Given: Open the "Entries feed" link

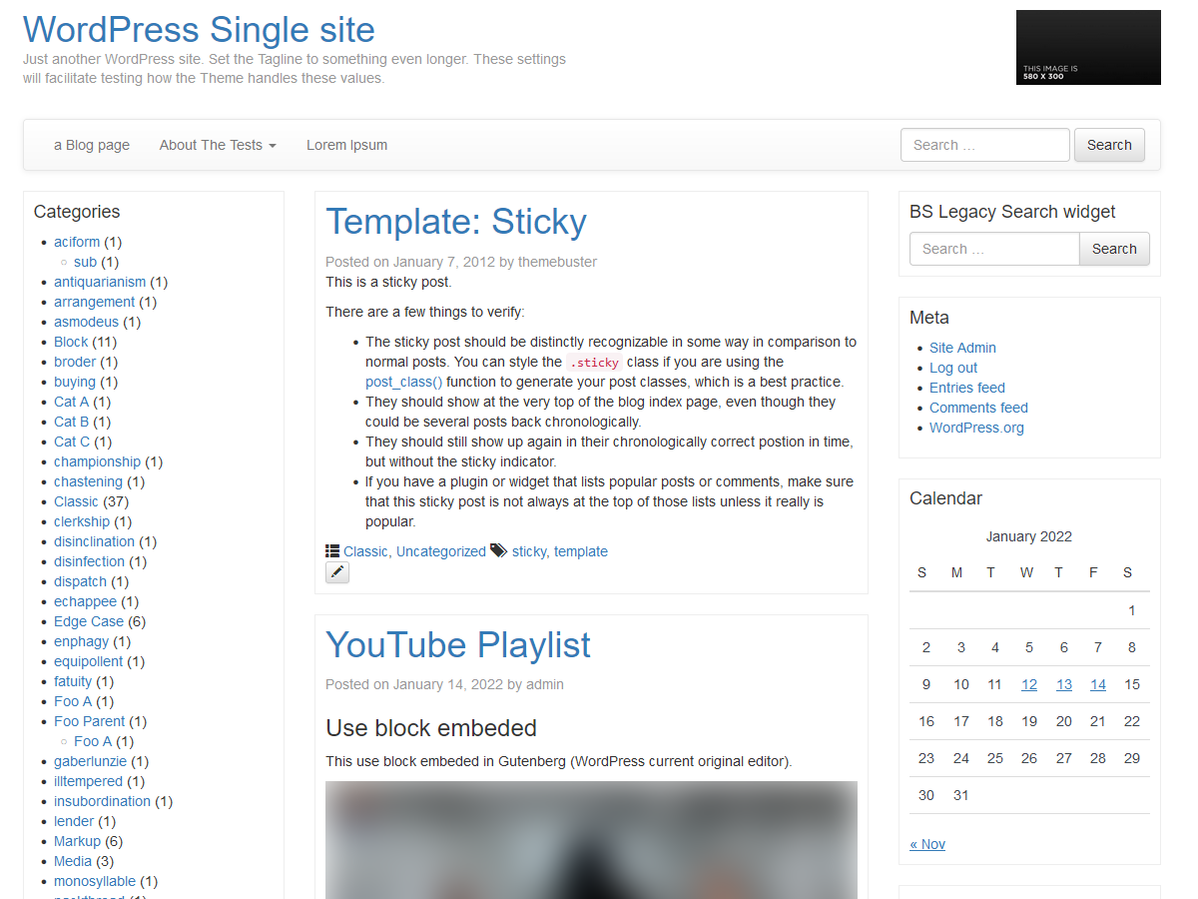Looking at the screenshot, I should pyautogui.click(x=966, y=388).
